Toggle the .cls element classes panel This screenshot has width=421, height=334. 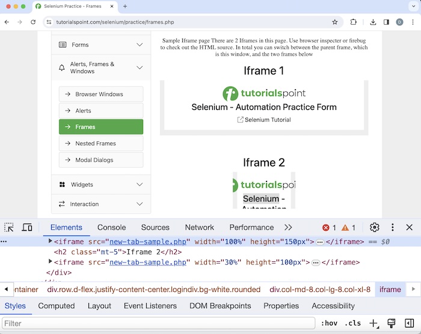[x=352, y=323]
